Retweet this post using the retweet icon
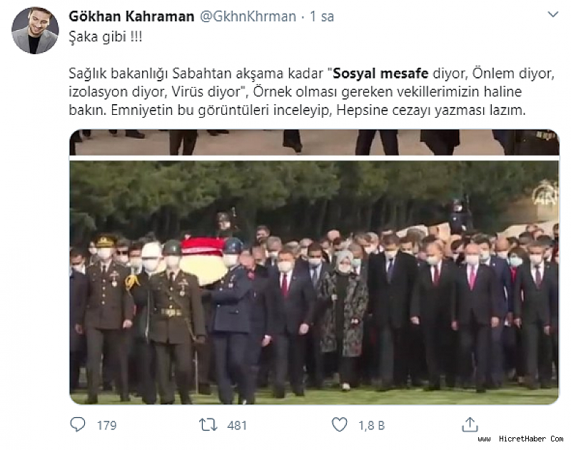571x450 pixels. pos(208,424)
